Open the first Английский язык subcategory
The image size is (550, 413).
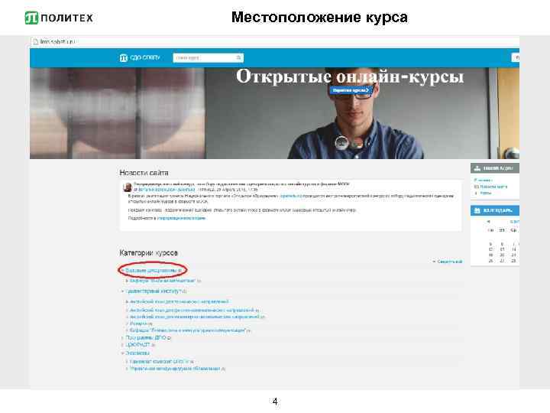point(179,301)
